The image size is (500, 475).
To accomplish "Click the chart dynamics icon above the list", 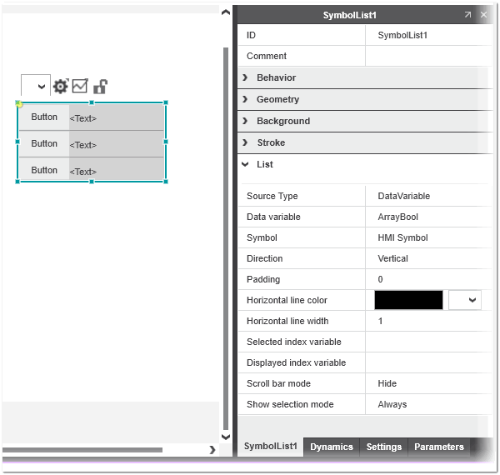I will click(x=80, y=86).
